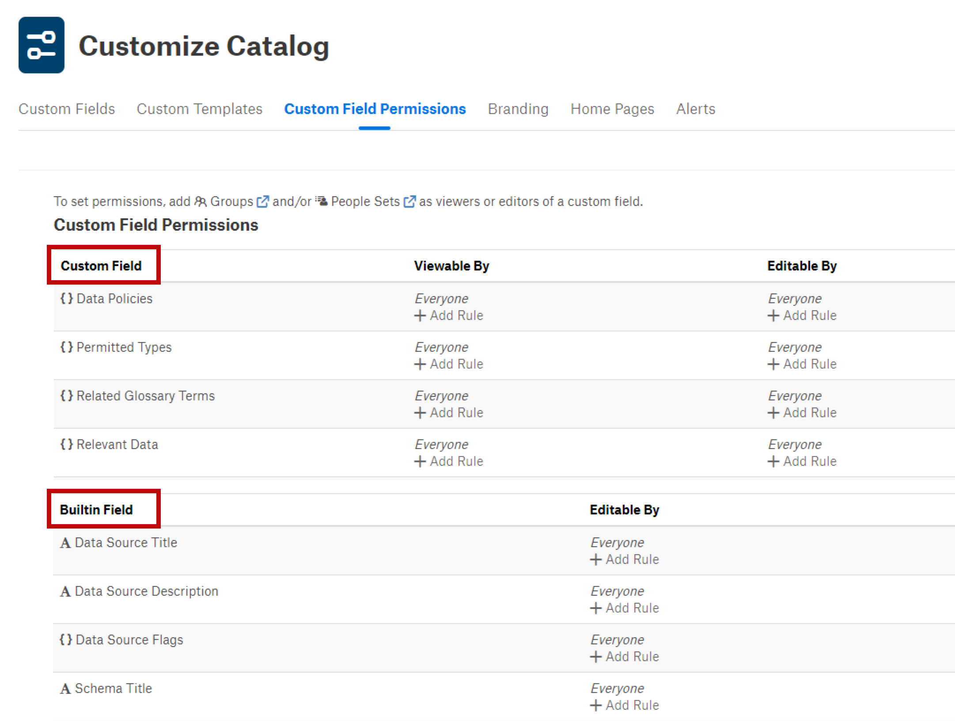Open the Groups external link icon
The image size is (955, 723).
pos(263,202)
